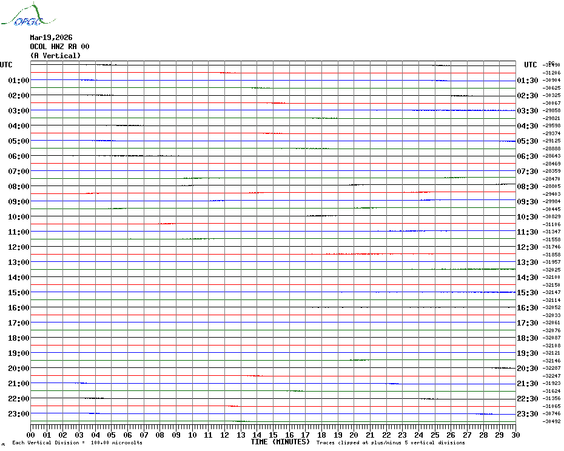The image size is (564, 451).
Task: Click the right UTC axis heading
Action: pos(530,65)
